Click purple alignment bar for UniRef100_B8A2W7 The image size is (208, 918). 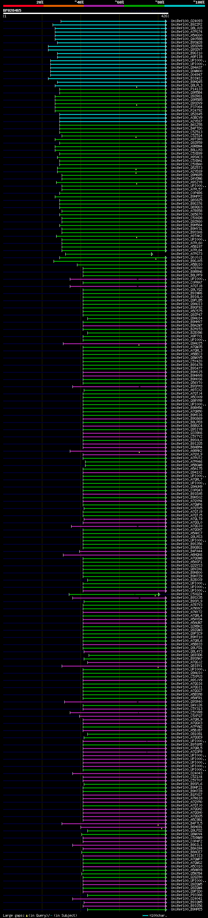click(x=124, y=325)
